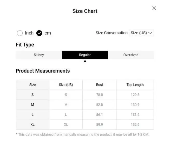178x142 pixels.
Task: Click the dropdown chevron next to Size (US)
Action: pyautogui.click(x=150, y=33)
